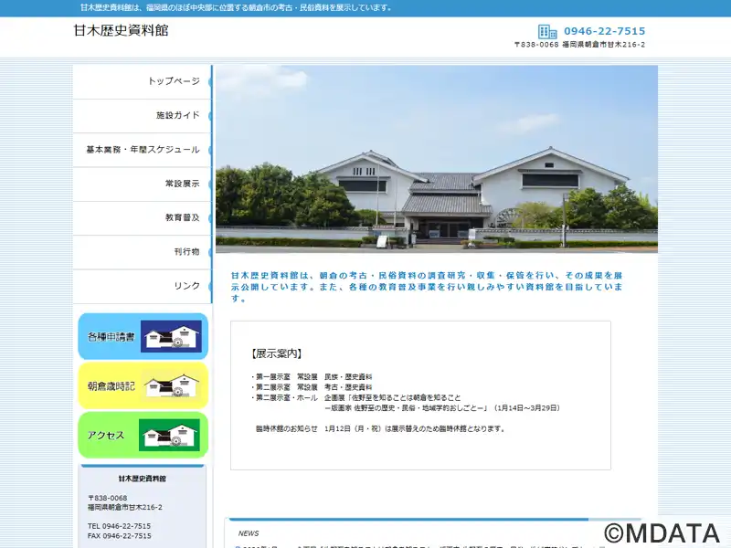Click the sidebar TEL 0946-22-7515 line
This screenshot has width=731, height=548.
119,526
